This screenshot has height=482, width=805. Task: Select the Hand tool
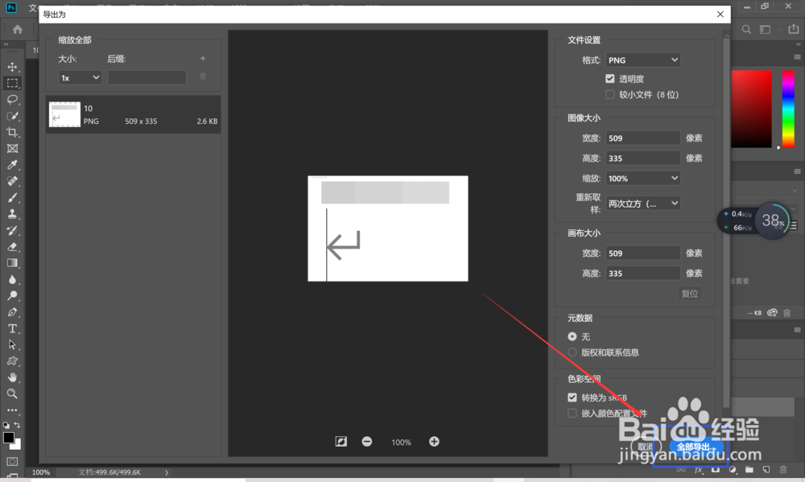pos(12,378)
